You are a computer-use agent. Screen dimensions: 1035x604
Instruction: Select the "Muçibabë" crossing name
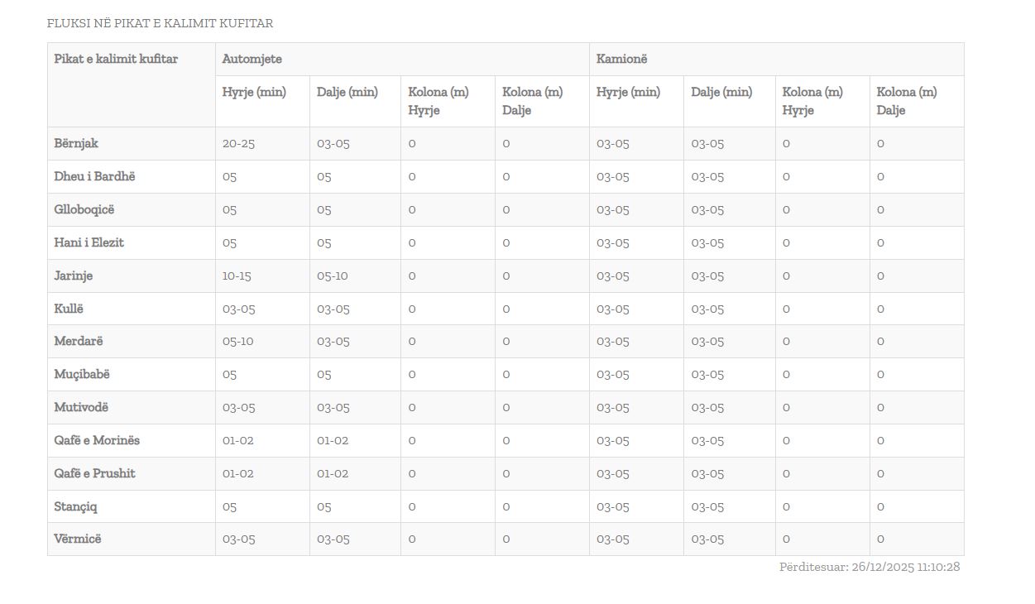coord(82,375)
